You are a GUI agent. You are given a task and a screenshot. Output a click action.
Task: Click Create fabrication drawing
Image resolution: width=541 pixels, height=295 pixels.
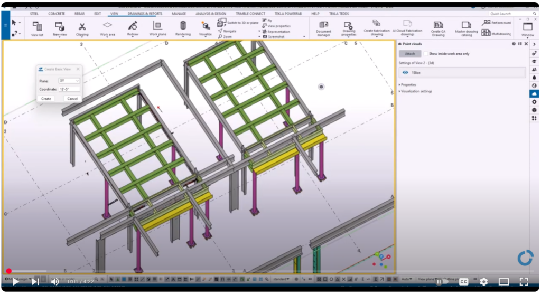click(376, 28)
